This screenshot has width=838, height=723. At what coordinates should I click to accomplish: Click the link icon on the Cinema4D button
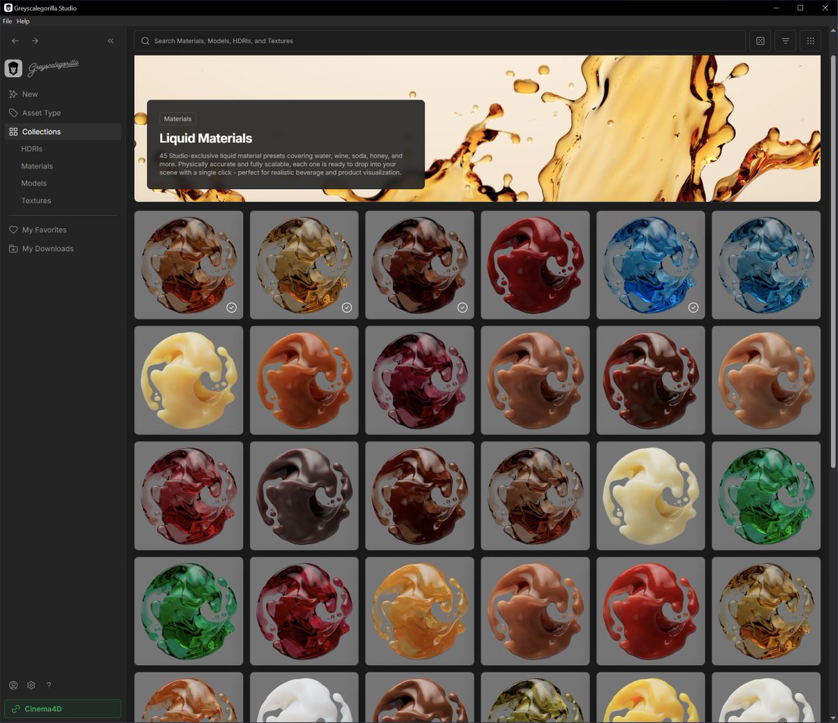16,709
